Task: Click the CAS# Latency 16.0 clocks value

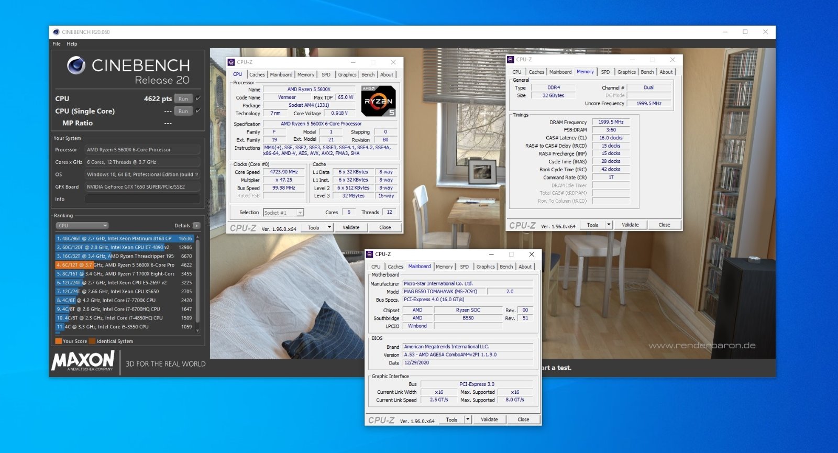Action: point(611,138)
